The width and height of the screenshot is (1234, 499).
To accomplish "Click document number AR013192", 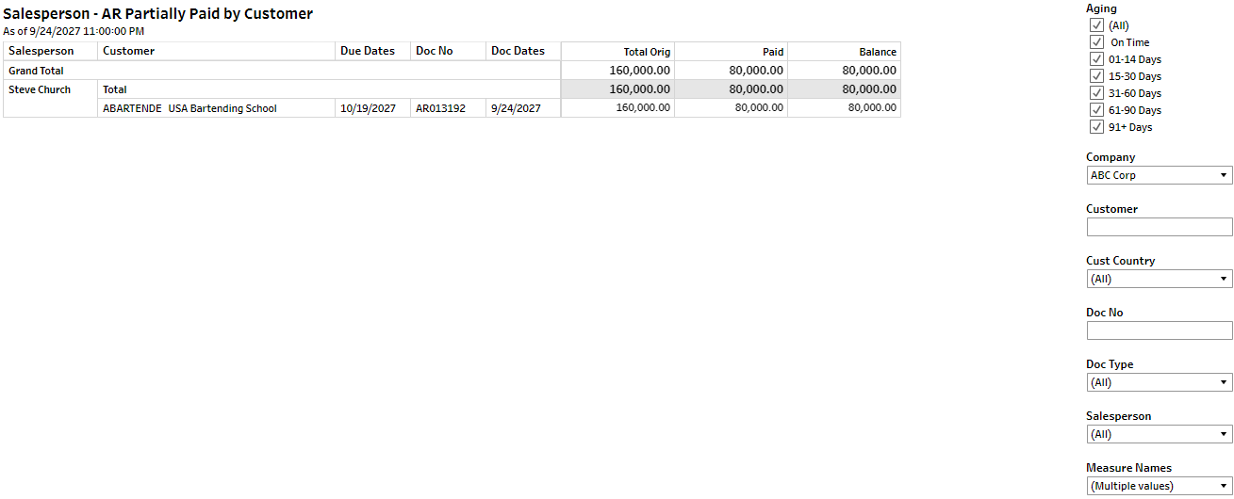I will pyautogui.click(x=440, y=108).
